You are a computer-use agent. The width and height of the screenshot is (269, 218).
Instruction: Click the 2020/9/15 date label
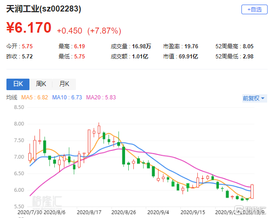pos(193,212)
